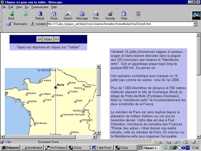Switch to tutorialhotpot taskbar window

click(32, 148)
